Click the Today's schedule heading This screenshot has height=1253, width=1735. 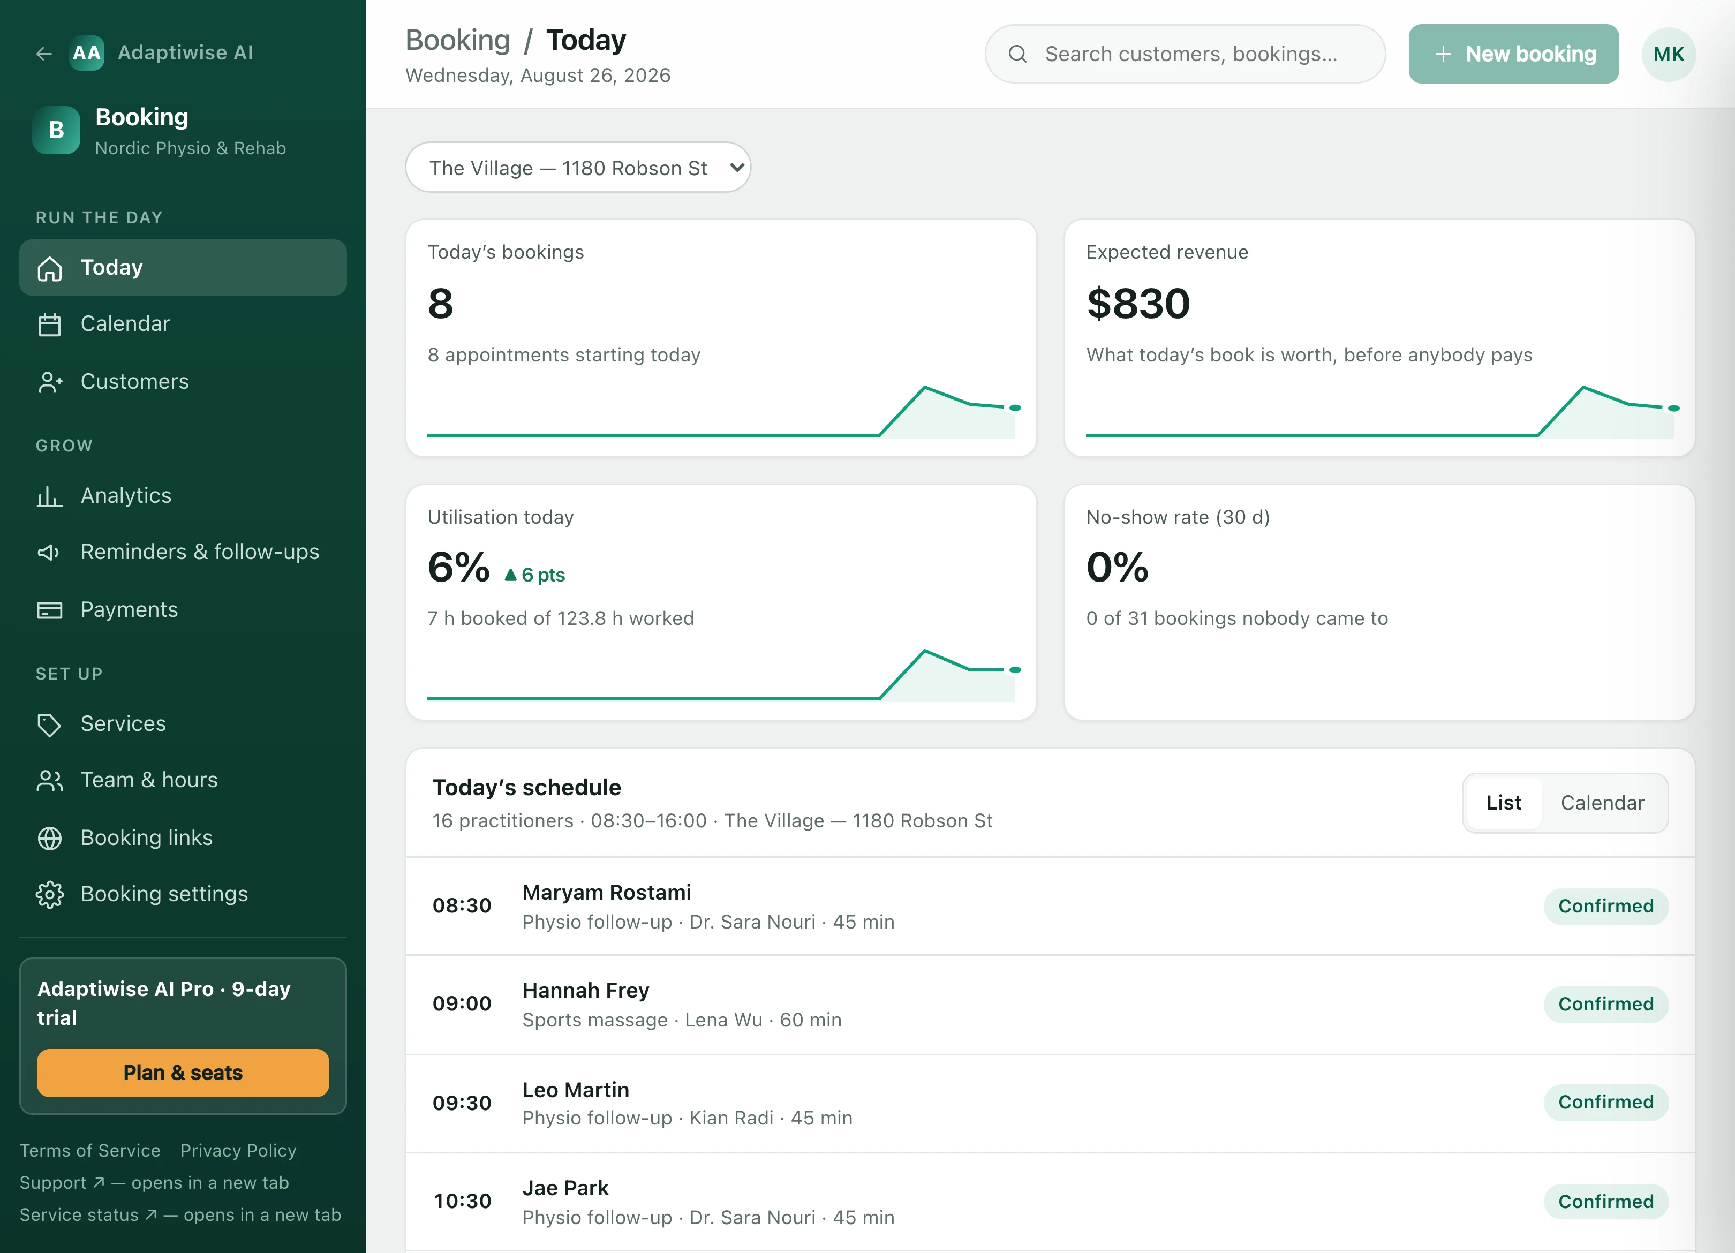coord(526,788)
